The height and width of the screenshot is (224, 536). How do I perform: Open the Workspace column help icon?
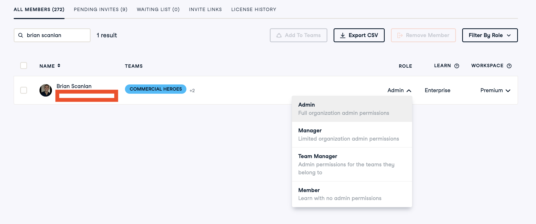(x=509, y=66)
